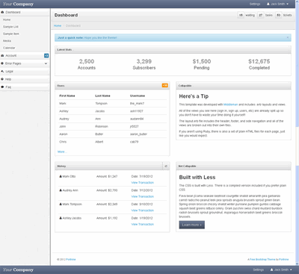Select the Faq sidebar item

point(25,87)
